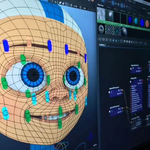Image resolution: width=150 pixels, height=150 pixels.
Task: Click the input connections graph icon
Action: [x=100, y=39]
